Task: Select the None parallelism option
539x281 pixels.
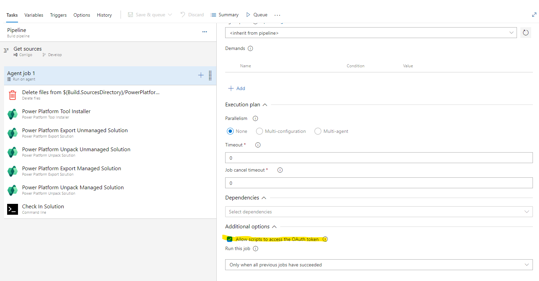Action: tap(230, 131)
